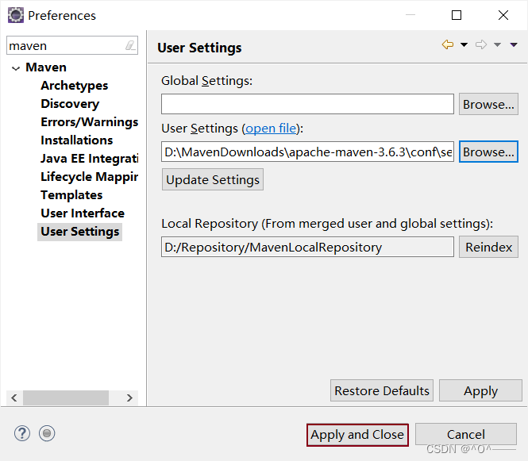Open the view menu dropdown triangle
This screenshot has height=461, width=528.
pyautogui.click(x=514, y=44)
